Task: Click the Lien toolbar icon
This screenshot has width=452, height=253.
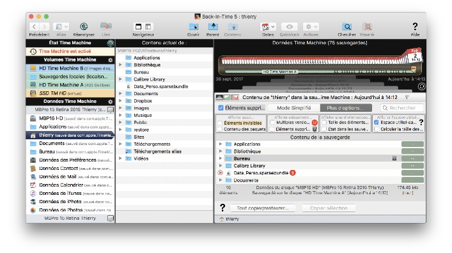Action: [105, 26]
